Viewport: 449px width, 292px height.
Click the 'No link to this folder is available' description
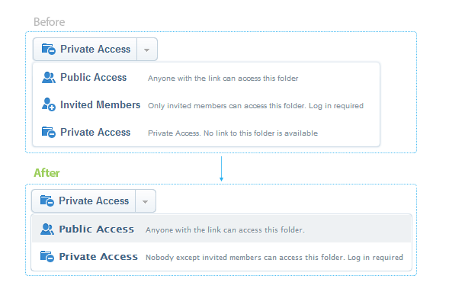pos(233,133)
